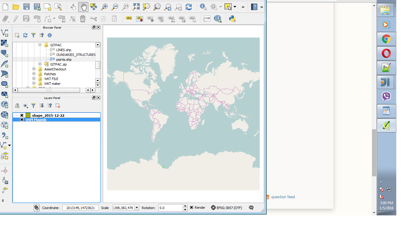Zoom to full extent

tap(136, 7)
